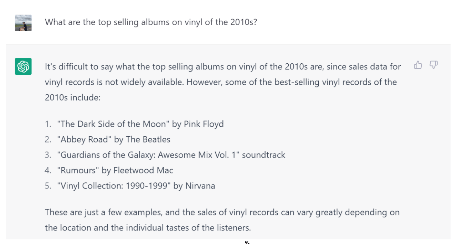Click "Vinyl Collection: 1990-1999" title
Screen dimensions: 457x244
(114, 186)
